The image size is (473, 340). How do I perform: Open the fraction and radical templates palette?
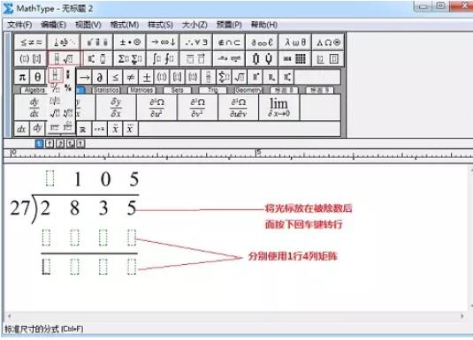(x=65, y=58)
